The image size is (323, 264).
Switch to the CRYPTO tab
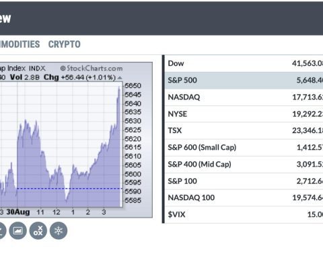pyautogui.click(x=65, y=44)
